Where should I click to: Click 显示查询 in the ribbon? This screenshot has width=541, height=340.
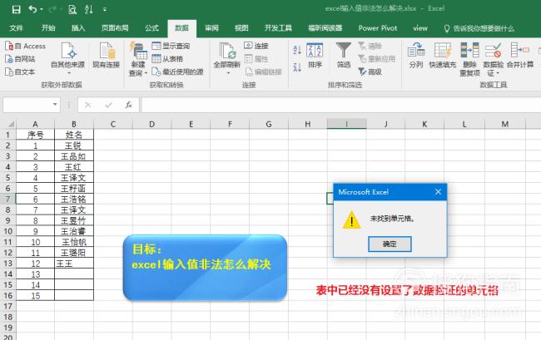coord(171,46)
